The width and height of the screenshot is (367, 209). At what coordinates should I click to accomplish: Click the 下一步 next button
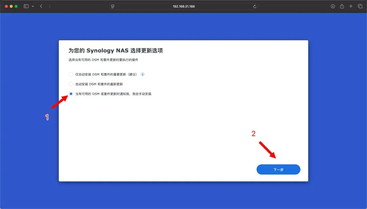pos(278,170)
